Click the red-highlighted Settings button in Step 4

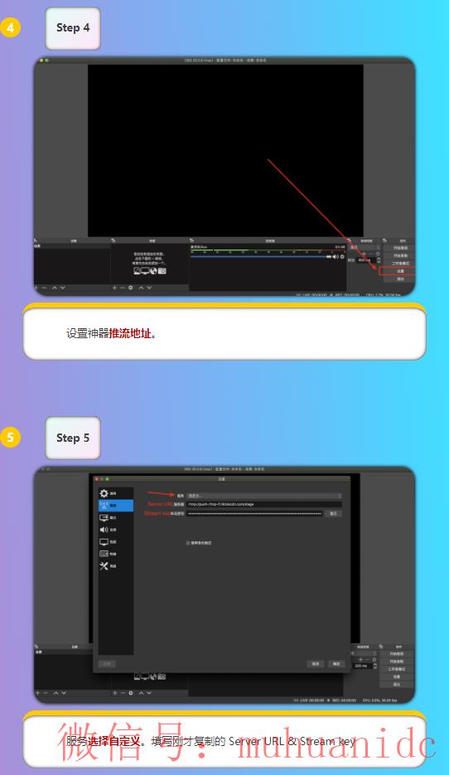point(397,271)
